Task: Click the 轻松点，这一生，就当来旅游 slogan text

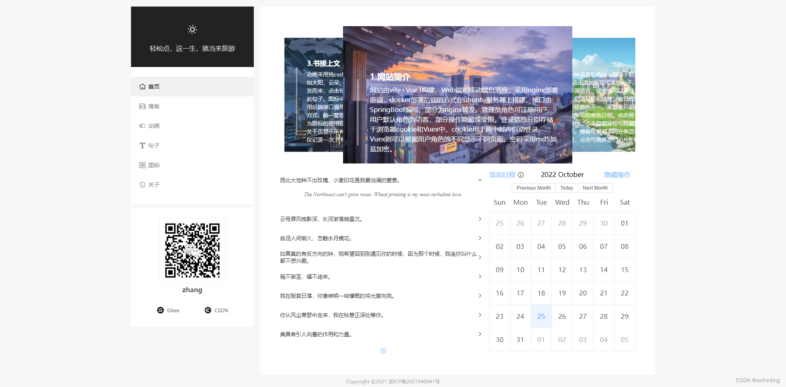Action: (x=192, y=48)
